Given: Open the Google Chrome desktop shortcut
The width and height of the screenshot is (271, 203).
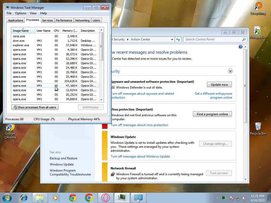Looking at the screenshot, I should pyautogui.click(x=10, y=132).
